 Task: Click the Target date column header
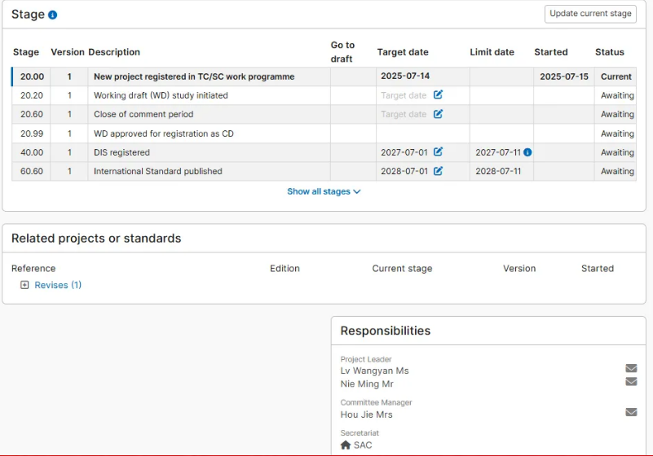(x=403, y=52)
